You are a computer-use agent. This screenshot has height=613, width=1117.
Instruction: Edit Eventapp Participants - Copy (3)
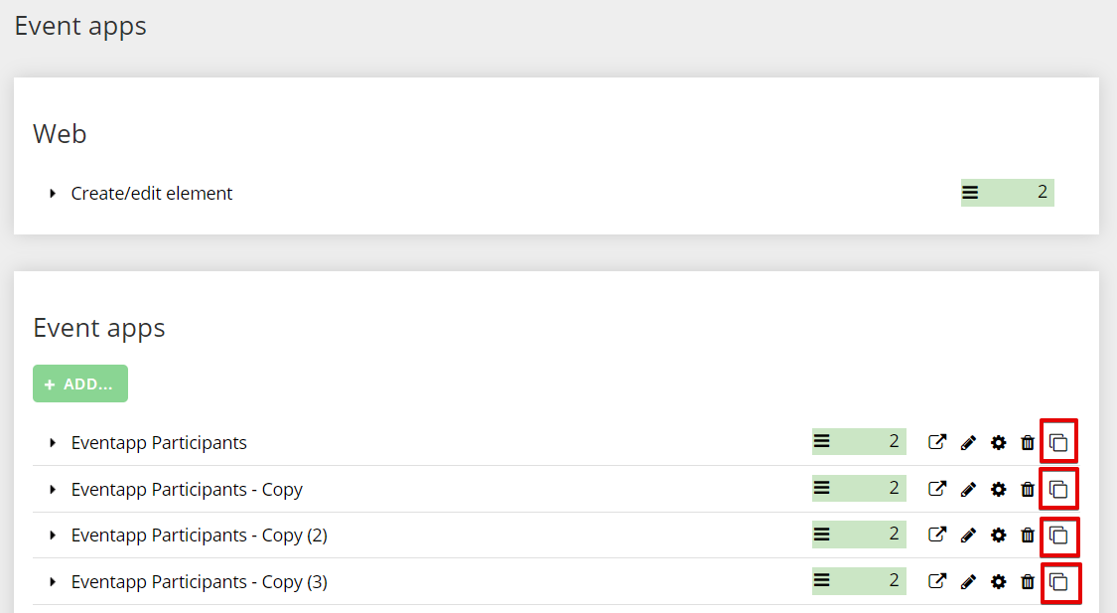pos(968,582)
